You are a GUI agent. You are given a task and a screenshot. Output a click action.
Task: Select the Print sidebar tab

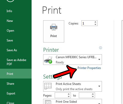[x=16, y=74]
